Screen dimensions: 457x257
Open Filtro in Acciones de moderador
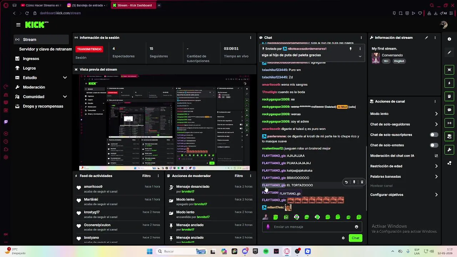click(238, 176)
